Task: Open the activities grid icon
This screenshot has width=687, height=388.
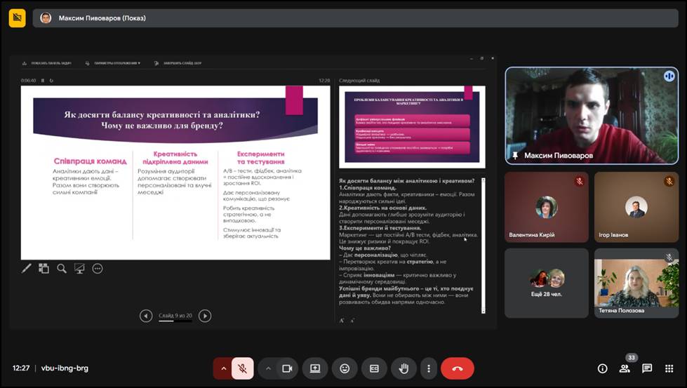Action: [x=669, y=368]
